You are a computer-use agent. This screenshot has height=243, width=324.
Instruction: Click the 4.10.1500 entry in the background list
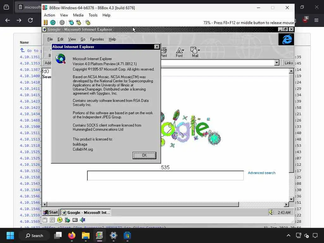pos(30,127)
